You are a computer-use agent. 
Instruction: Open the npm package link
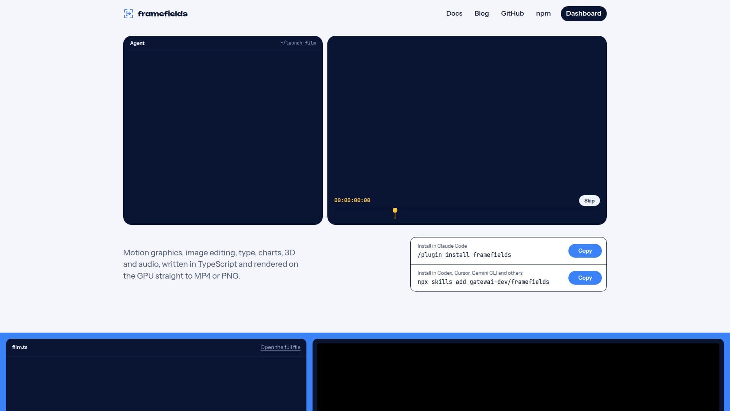click(x=543, y=13)
